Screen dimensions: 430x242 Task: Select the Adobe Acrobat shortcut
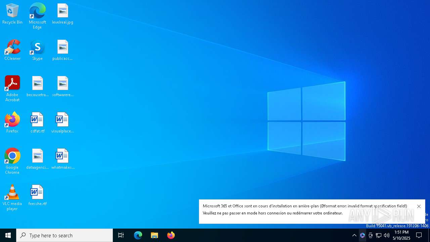(x=12, y=89)
